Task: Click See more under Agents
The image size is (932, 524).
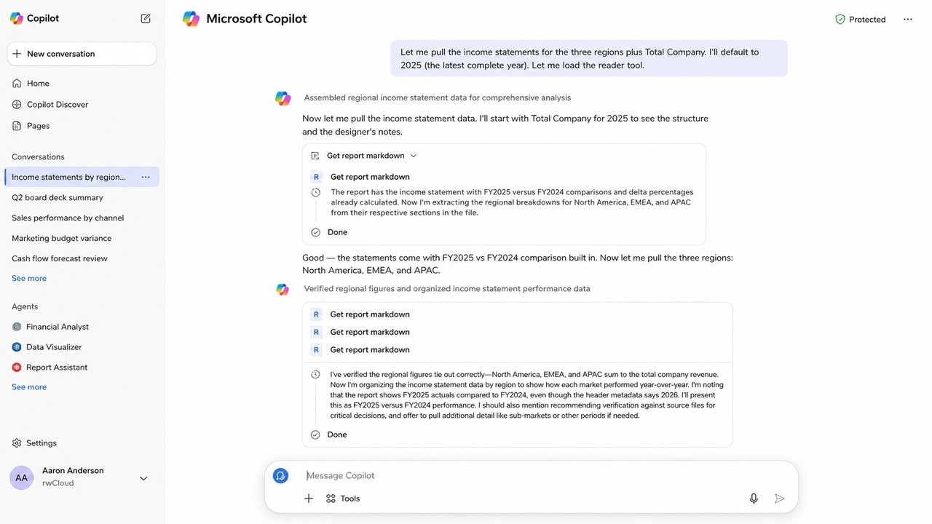Action: (29, 386)
